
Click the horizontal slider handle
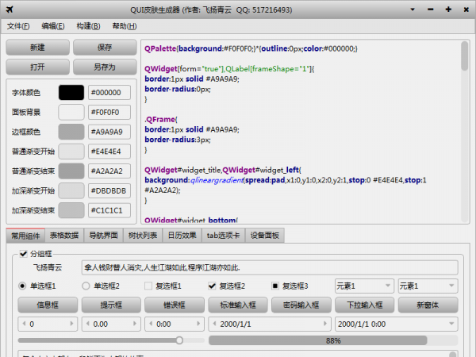click(x=179, y=340)
